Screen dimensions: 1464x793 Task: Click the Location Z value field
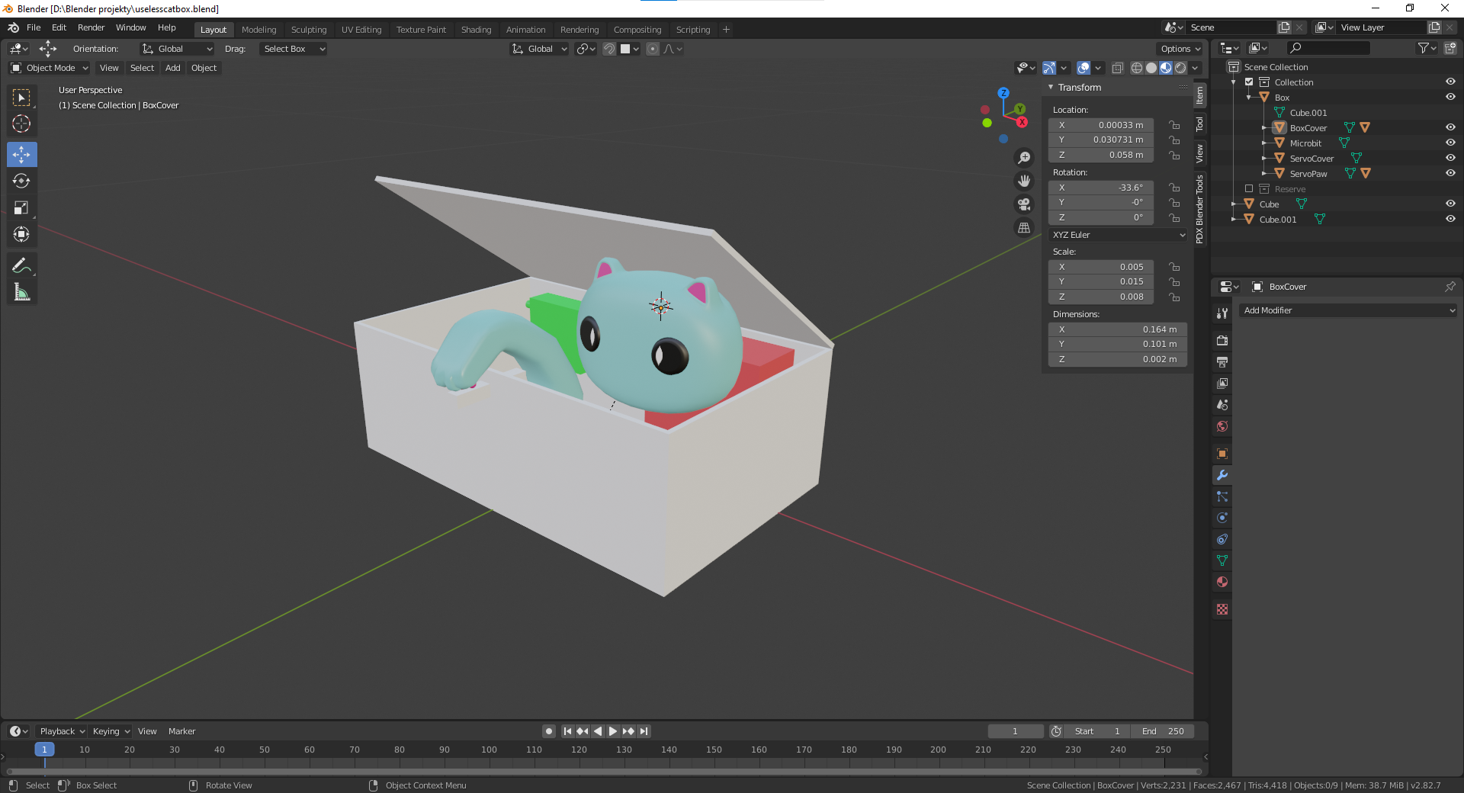tap(1101, 155)
